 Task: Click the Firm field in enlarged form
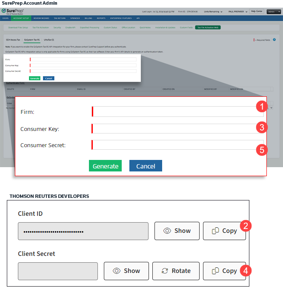point(177,112)
